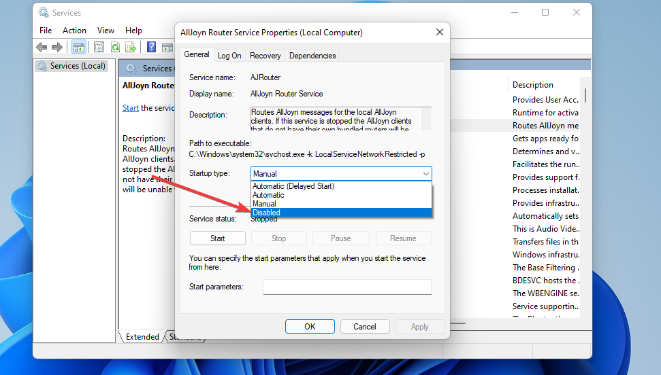Open Help with blue question mark icon
Viewport: 661px width, 375px height.
(151, 47)
